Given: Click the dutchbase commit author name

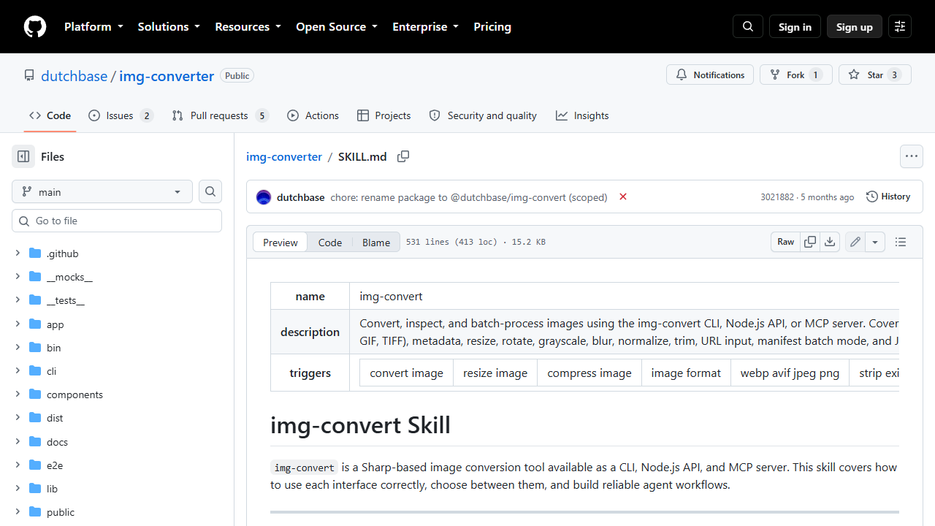Looking at the screenshot, I should point(300,197).
